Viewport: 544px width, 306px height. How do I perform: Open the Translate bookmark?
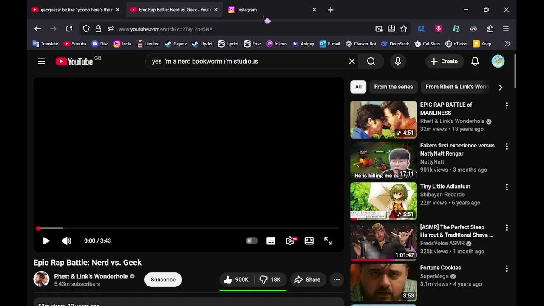pyautogui.click(x=45, y=44)
